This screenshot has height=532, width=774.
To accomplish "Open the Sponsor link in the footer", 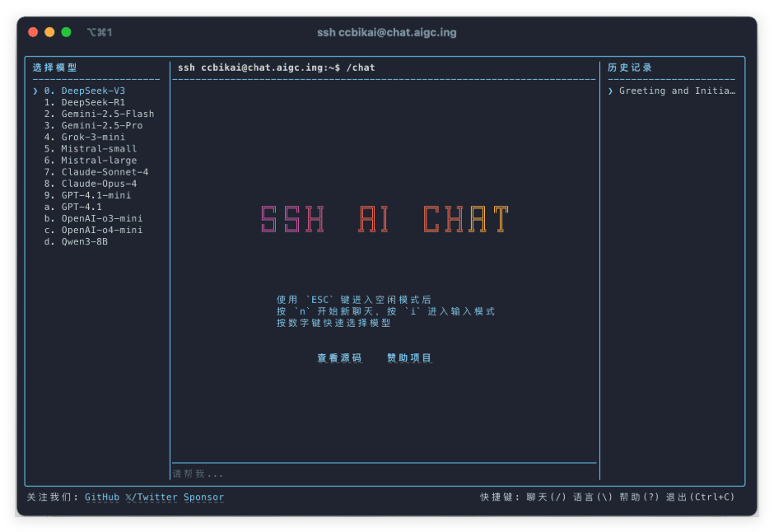I will coord(203,497).
